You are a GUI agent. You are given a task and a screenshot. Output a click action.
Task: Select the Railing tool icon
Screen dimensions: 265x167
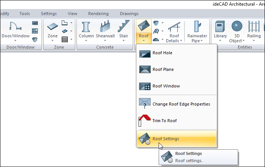[254, 26]
